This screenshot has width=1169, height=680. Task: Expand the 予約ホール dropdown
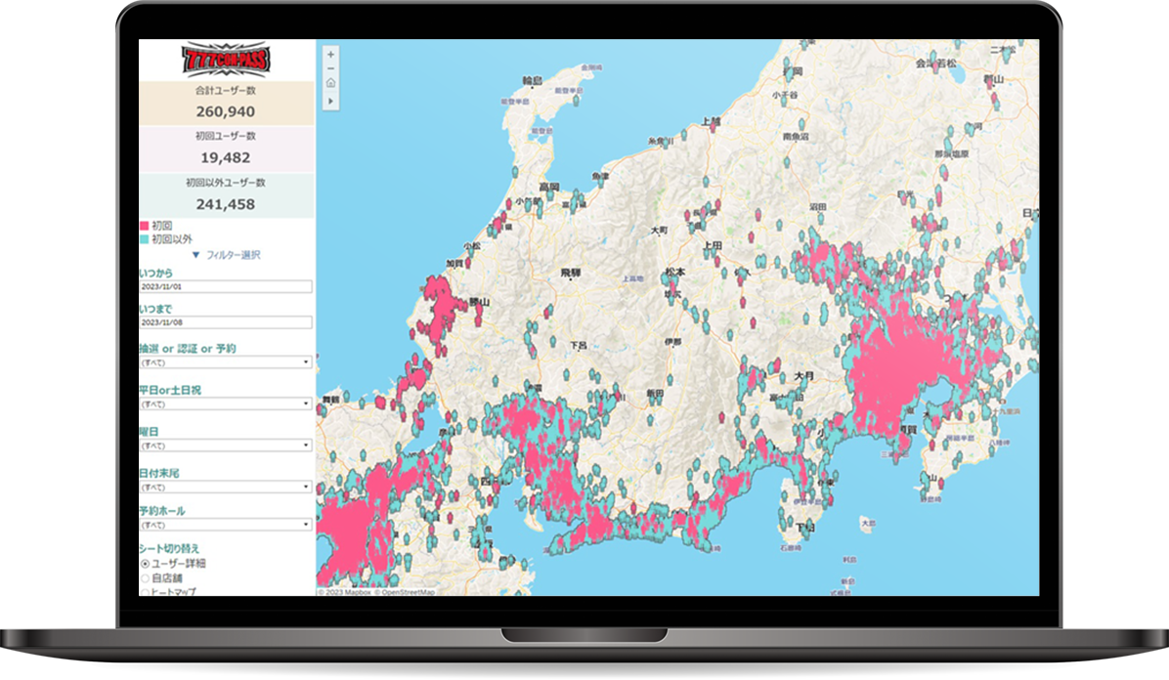pos(226,525)
